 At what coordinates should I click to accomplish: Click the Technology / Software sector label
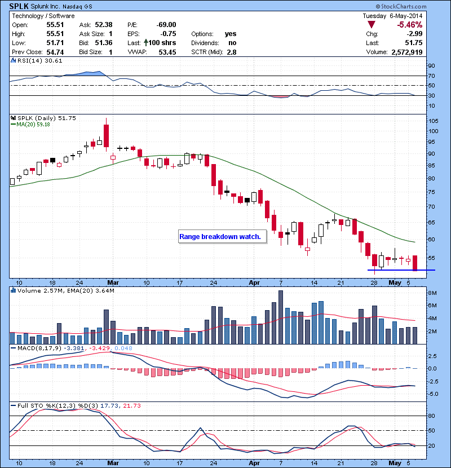[43, 16]
